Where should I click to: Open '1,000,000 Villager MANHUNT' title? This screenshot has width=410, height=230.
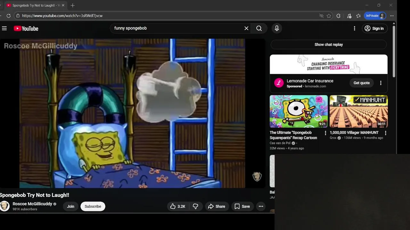pos(354,133)
